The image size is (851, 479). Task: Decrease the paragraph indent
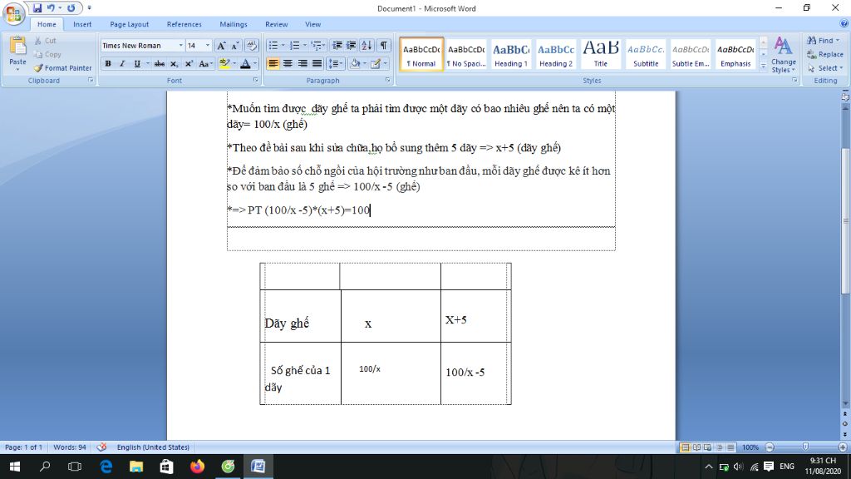(337, 46)
